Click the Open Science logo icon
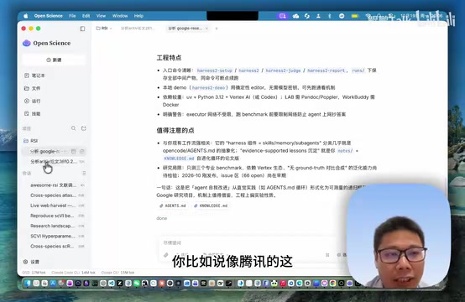The height and width of the screenshot is (302, 465). [x=27, y=44]
